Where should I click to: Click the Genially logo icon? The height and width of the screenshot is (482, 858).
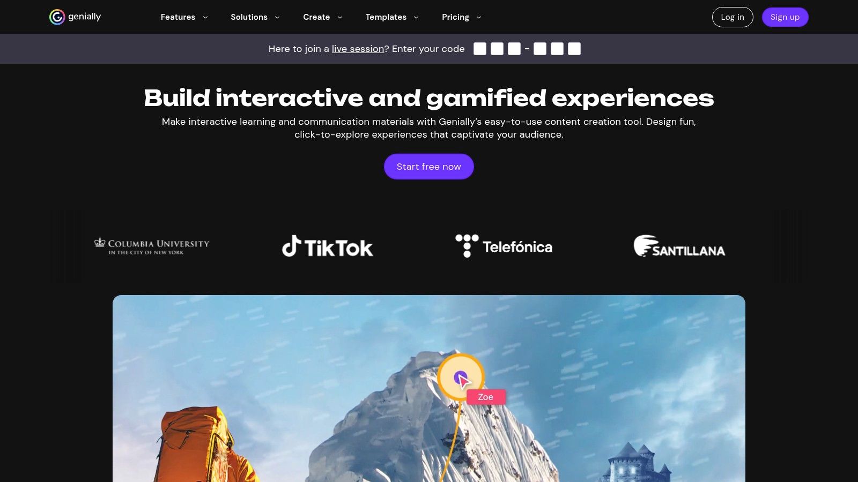click(x=57, y=17)
